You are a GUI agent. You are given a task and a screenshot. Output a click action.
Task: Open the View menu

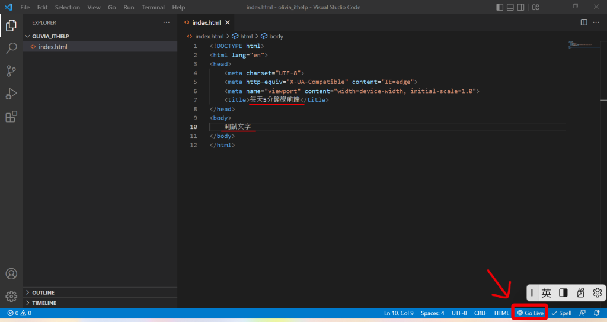pyautogui.click(x=94, y=7)
